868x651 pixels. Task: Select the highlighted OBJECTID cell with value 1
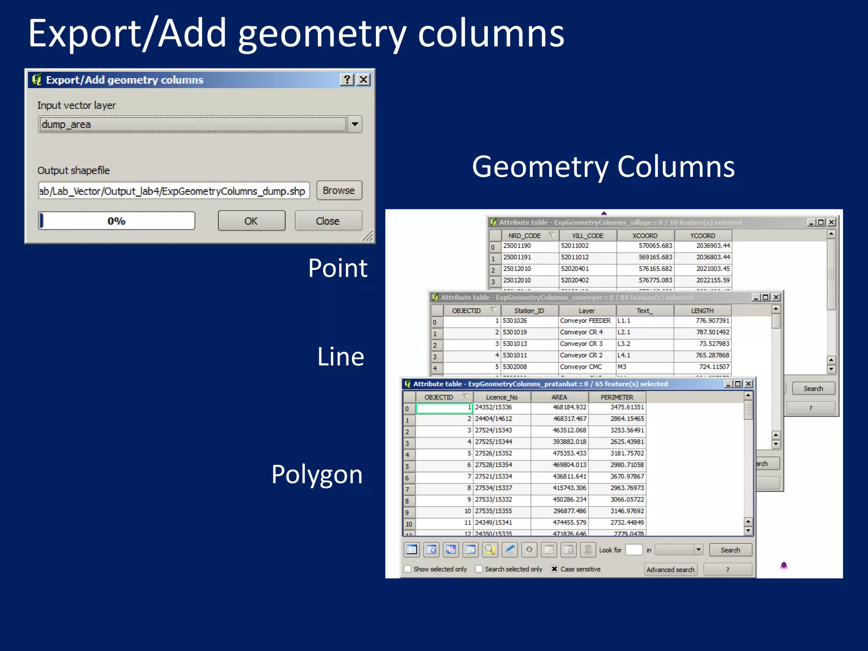(444, 408)
